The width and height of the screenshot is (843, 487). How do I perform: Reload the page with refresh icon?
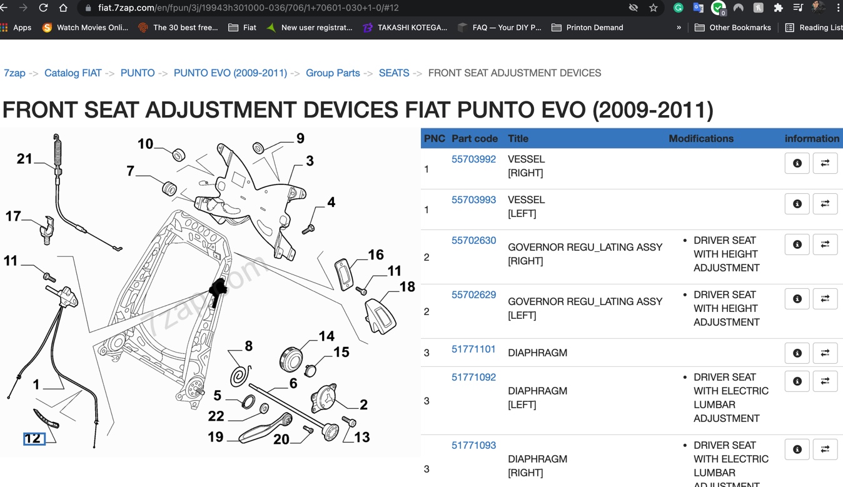pos(43,8)
